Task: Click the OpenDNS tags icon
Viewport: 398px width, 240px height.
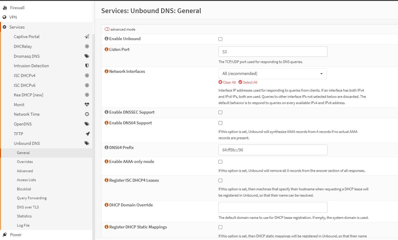Action: tap(87, 124)
